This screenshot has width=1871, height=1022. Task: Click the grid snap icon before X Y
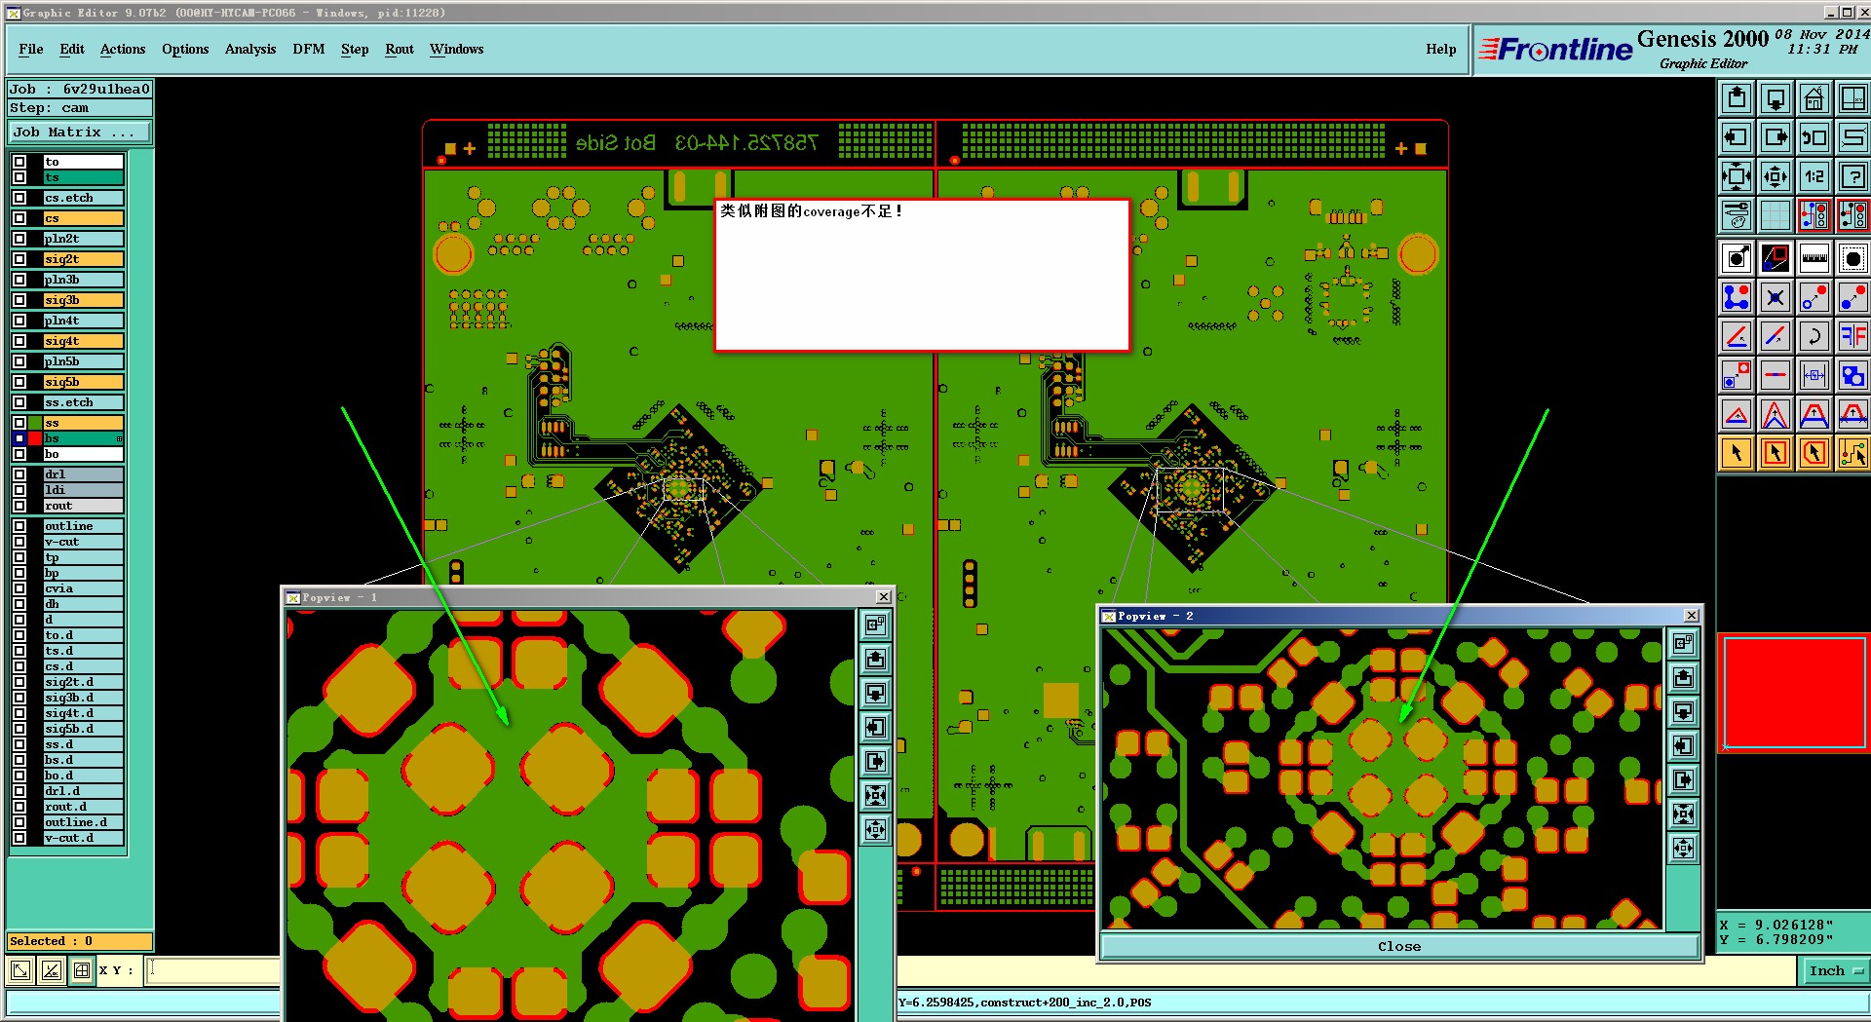pyautogui.click(x=82, y=970)
